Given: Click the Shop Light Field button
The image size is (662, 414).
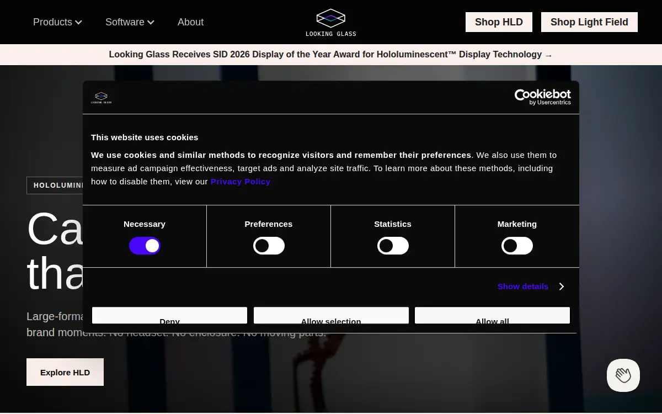Looking at the screenshot, I should (589, 22).
